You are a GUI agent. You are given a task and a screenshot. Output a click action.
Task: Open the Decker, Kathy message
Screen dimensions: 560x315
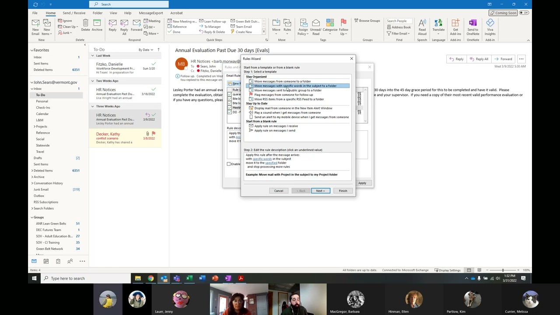[125, 138]
